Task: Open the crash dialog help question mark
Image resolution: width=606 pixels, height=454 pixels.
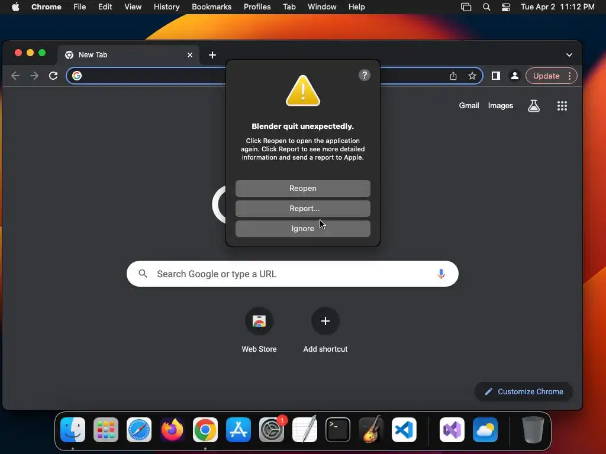Action: 364,75
